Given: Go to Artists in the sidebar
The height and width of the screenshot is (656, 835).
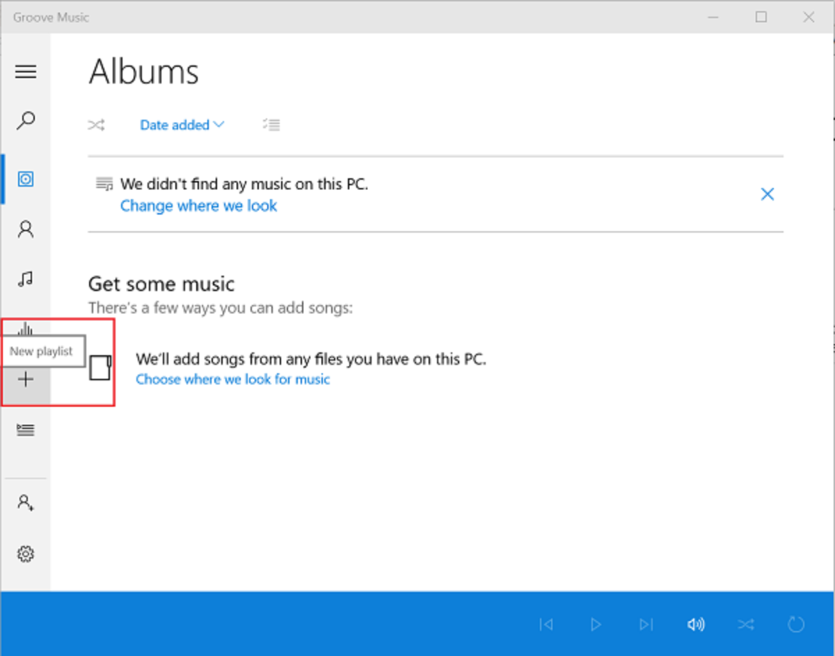Looking at the screenshot, I should [26, 230].
